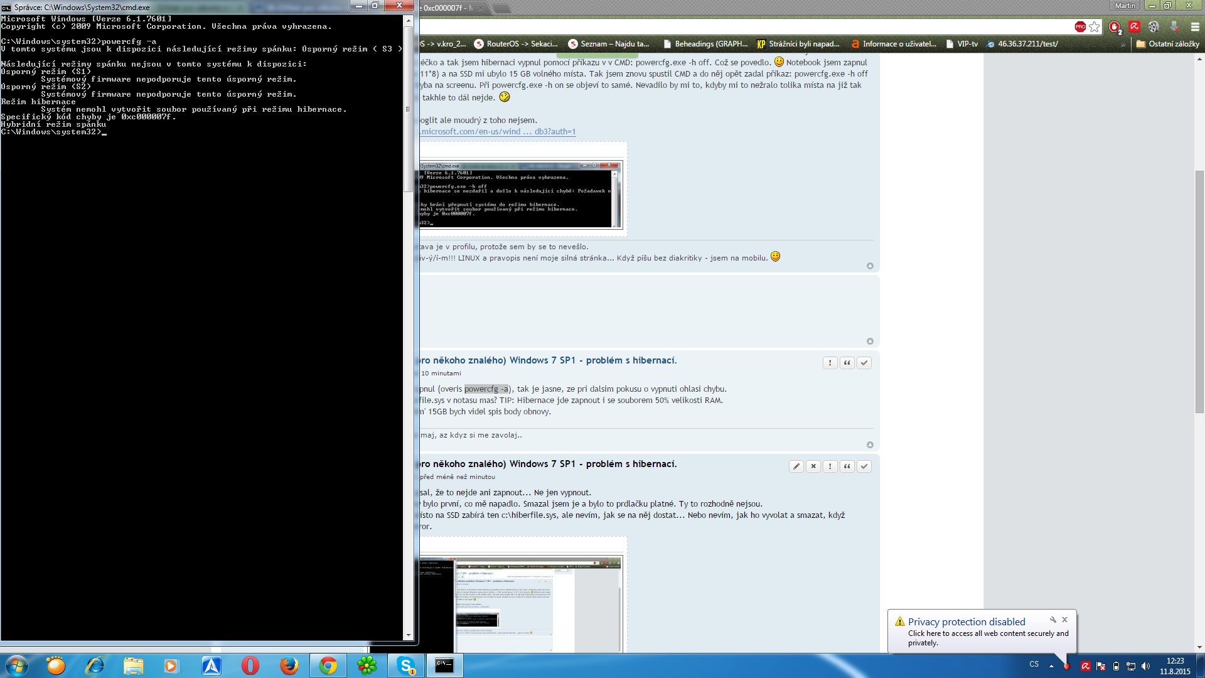Switch the CS keyboard language indicator
This screenshot has height=678, width=1205.
coord(1034,664)
